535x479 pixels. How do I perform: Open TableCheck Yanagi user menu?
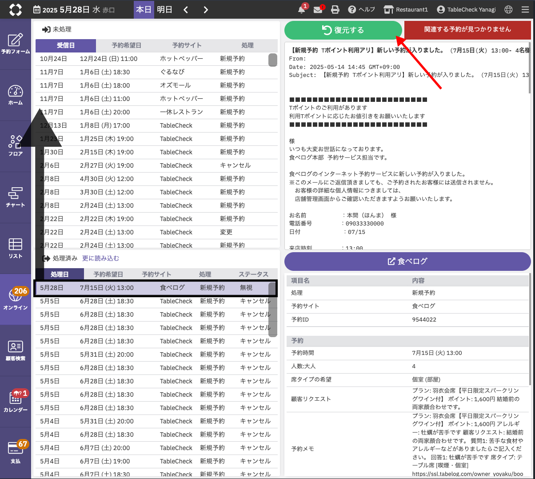click(466, 9)
